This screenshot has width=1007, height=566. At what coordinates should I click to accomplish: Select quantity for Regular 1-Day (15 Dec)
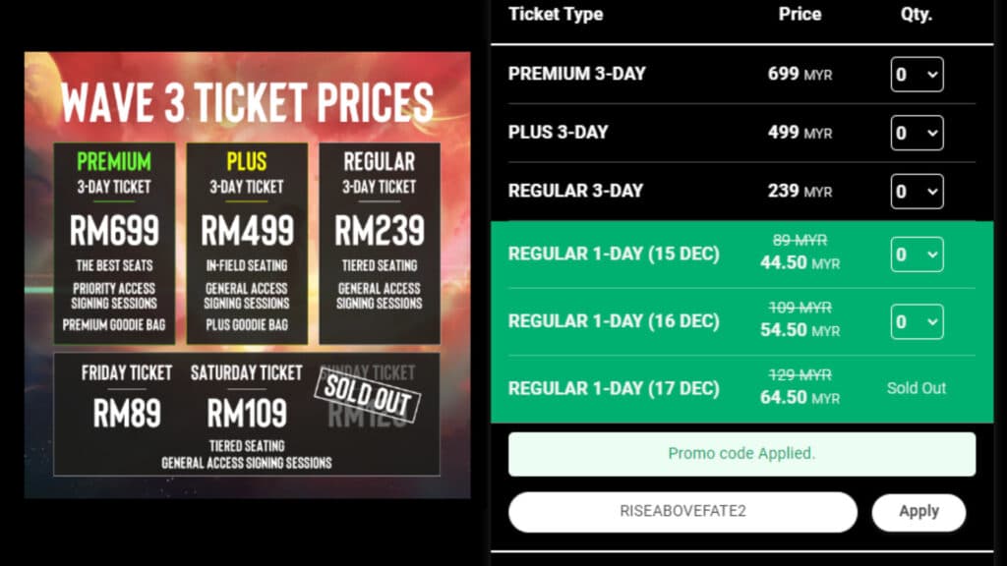coord(917,255)
